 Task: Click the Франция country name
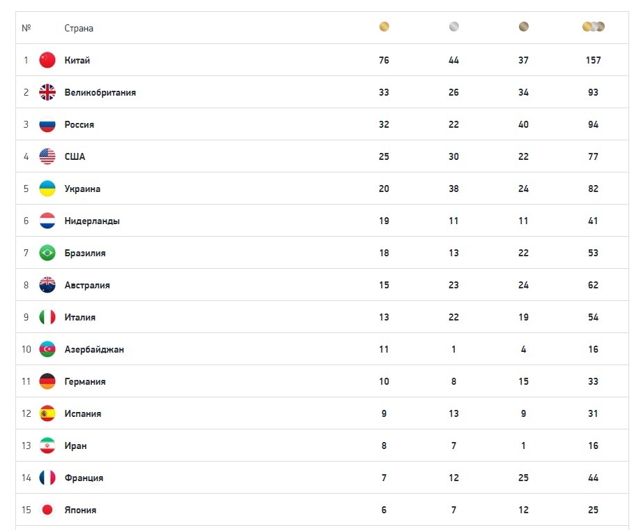point(84,478)
